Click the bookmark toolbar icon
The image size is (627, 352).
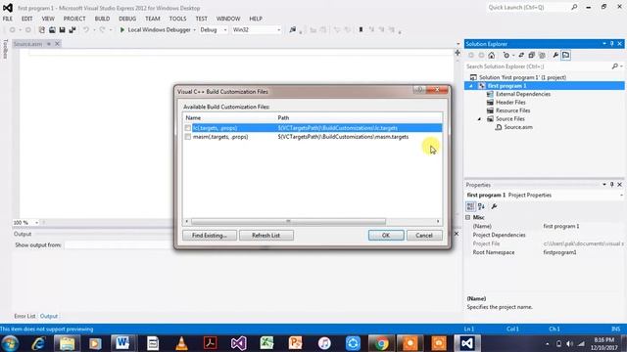(x=361, y=30)
